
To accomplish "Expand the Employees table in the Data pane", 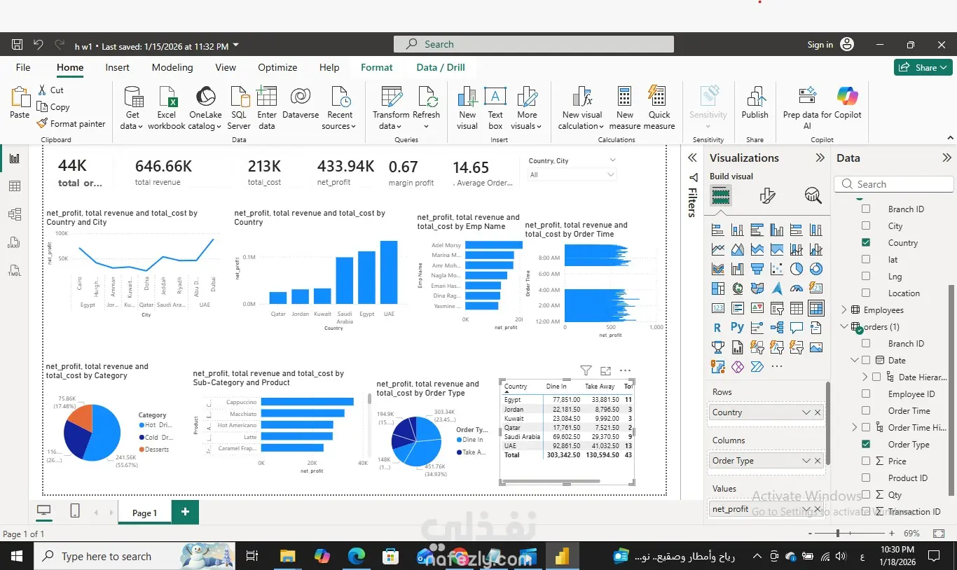I will click(x=844, y=310).
